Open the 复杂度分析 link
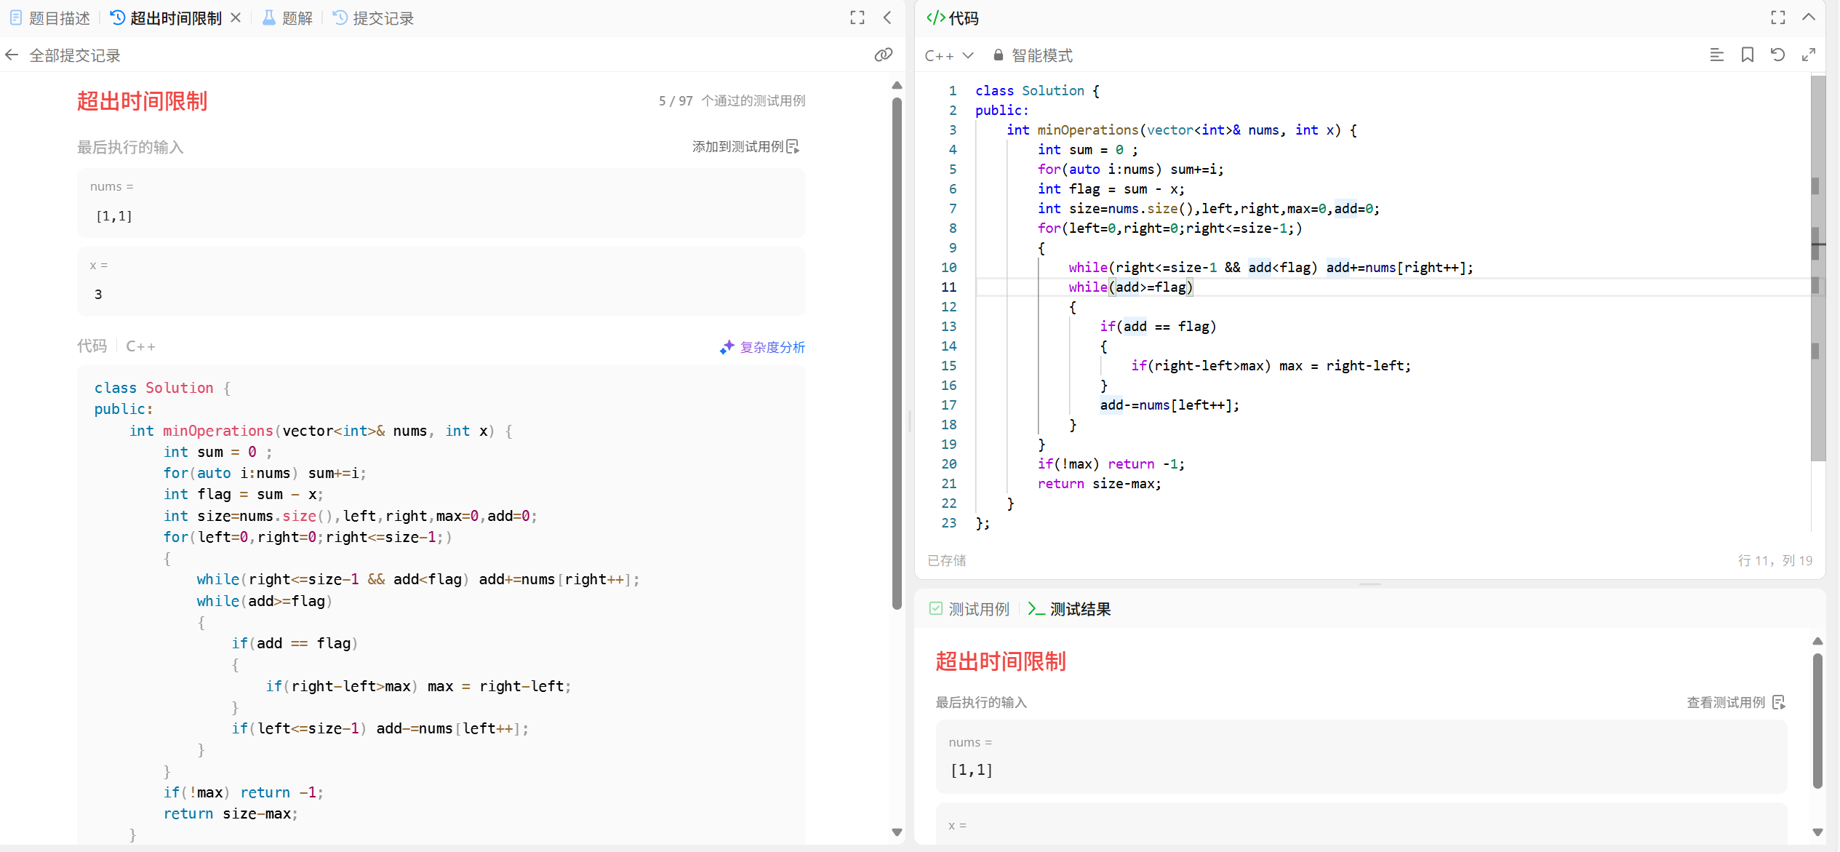 pyautogui.click(x=762, y=347)
